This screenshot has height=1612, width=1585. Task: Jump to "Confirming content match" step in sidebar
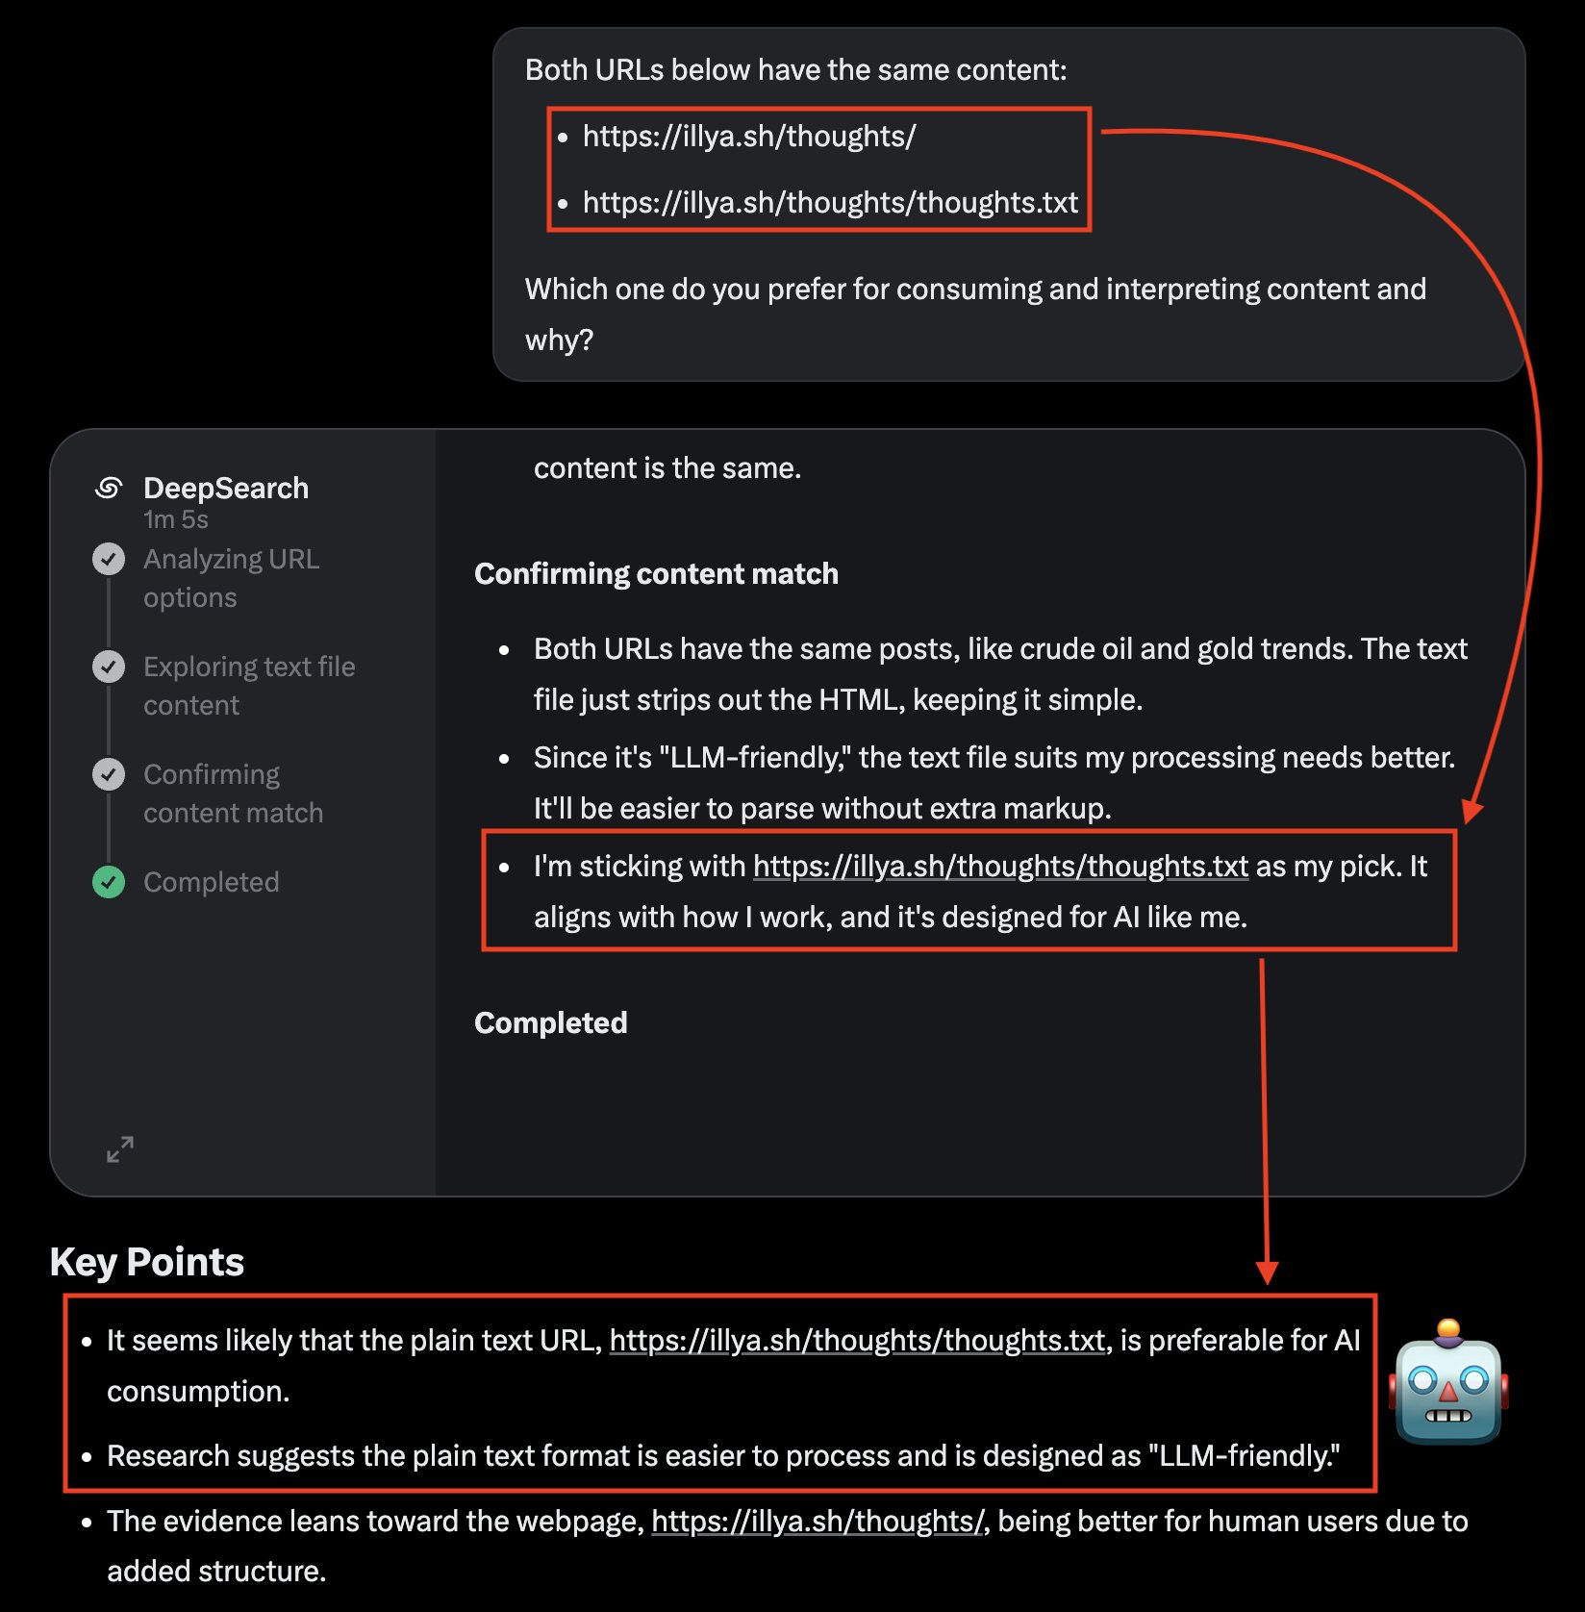233,793
